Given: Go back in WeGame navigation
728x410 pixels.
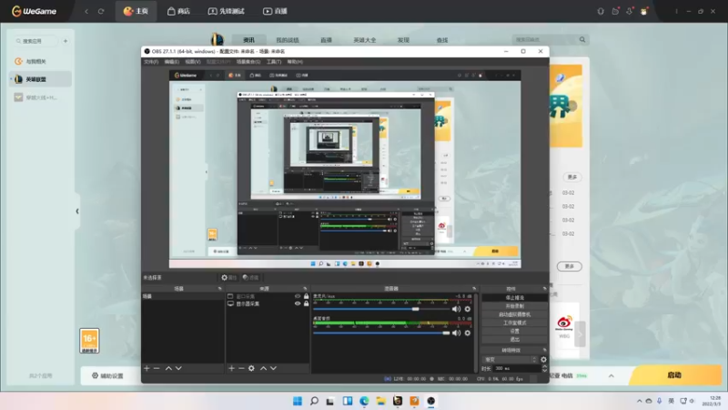Looking at the screenshot, I should click(x=86, y=11).
